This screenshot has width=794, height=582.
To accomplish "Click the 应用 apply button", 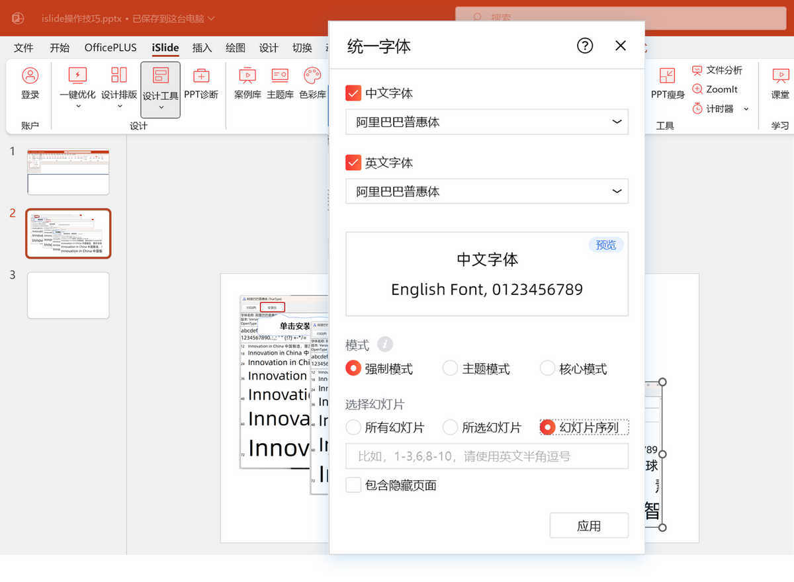I will point(588,525).
